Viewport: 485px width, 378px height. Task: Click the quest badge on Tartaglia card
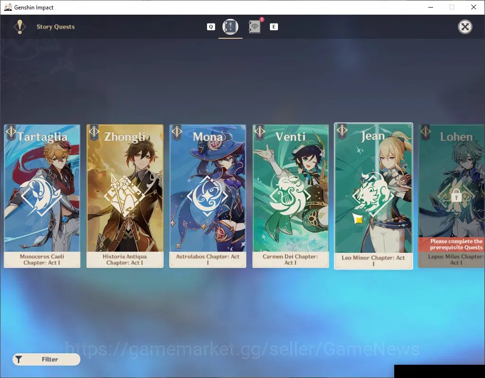point(11,132)
